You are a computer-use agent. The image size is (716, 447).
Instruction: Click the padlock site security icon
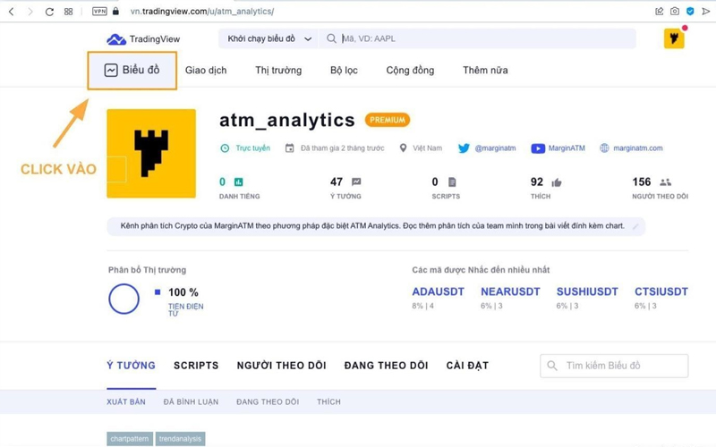pyautogui.click(x=116, y=11)
